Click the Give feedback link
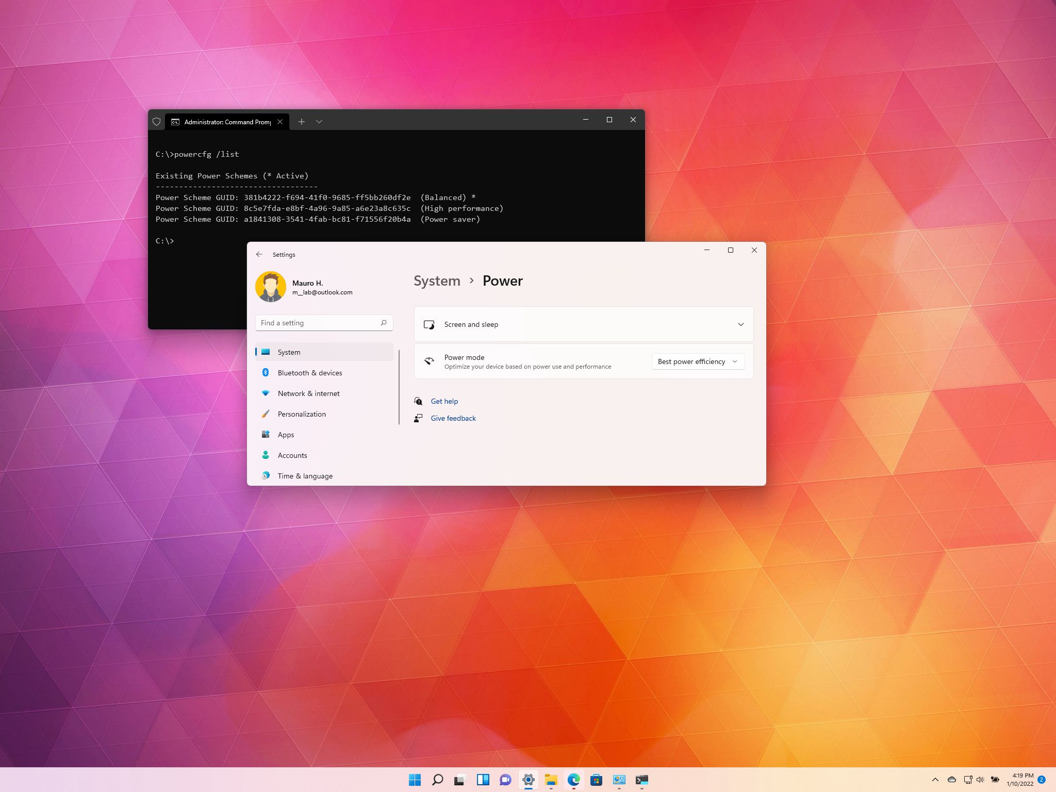This screenshot has height=792, width=1056. pos(453,419)
